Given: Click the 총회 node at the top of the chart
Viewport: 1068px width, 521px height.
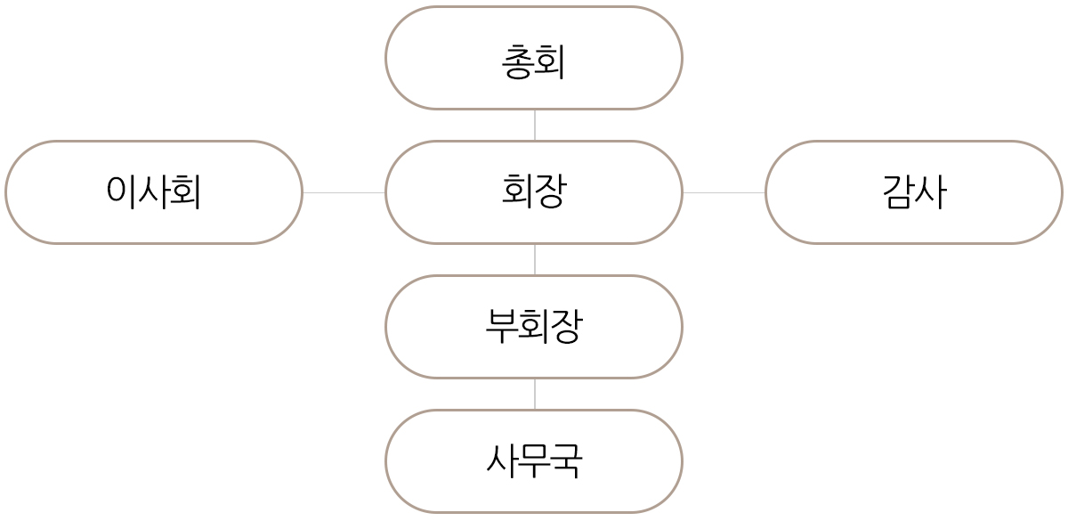Looking at the screenshot, I should (534, 58).
